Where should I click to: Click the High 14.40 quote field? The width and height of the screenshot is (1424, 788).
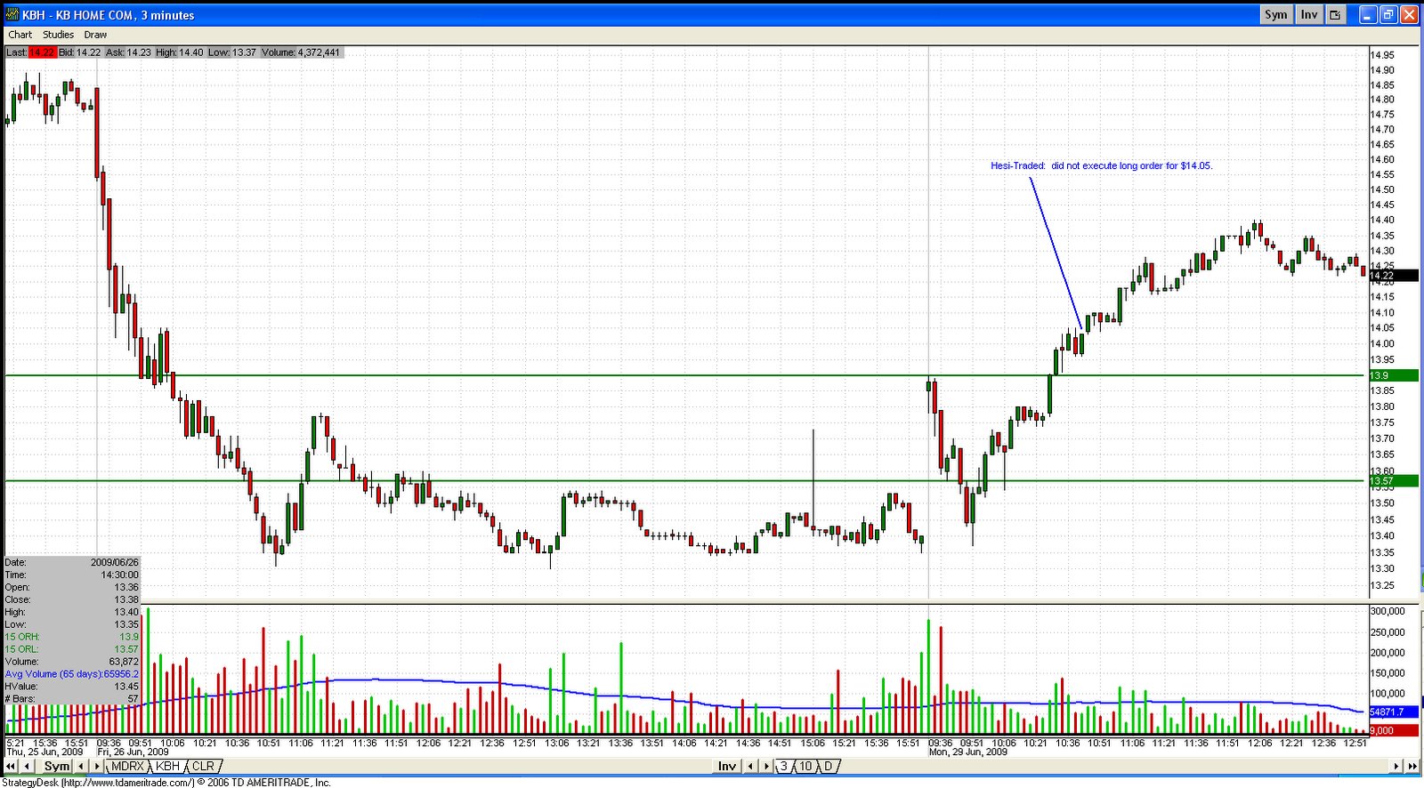pos(180,52)
